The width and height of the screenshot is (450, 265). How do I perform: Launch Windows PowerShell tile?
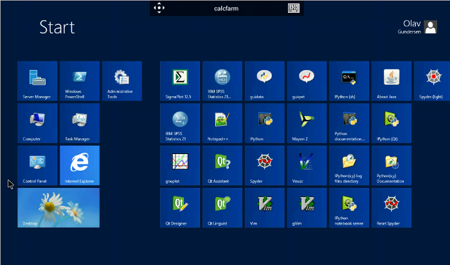coord(80,81)
